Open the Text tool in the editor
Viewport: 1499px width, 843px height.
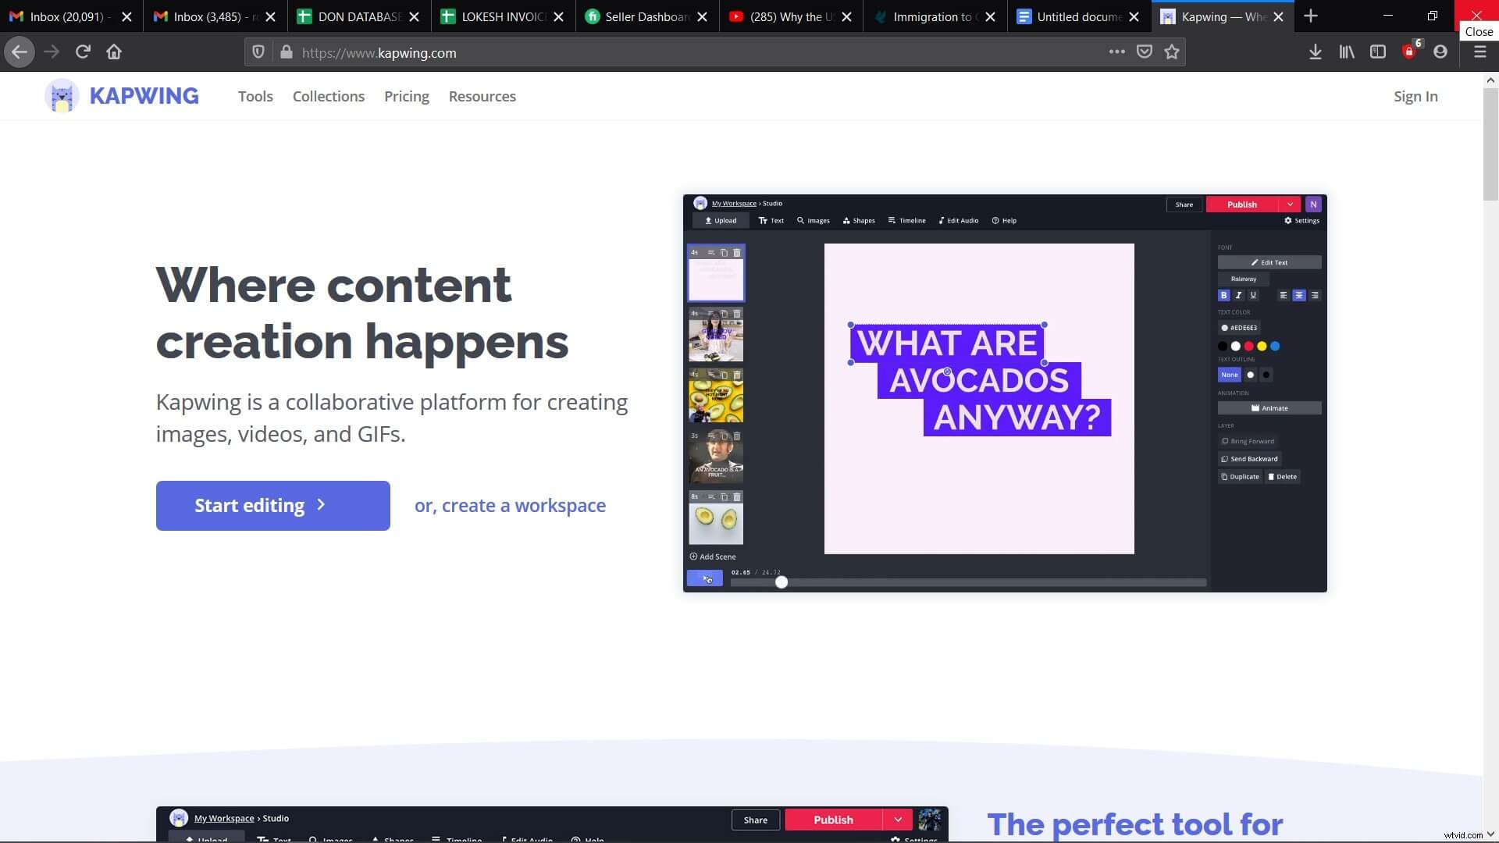pos(771,221)
